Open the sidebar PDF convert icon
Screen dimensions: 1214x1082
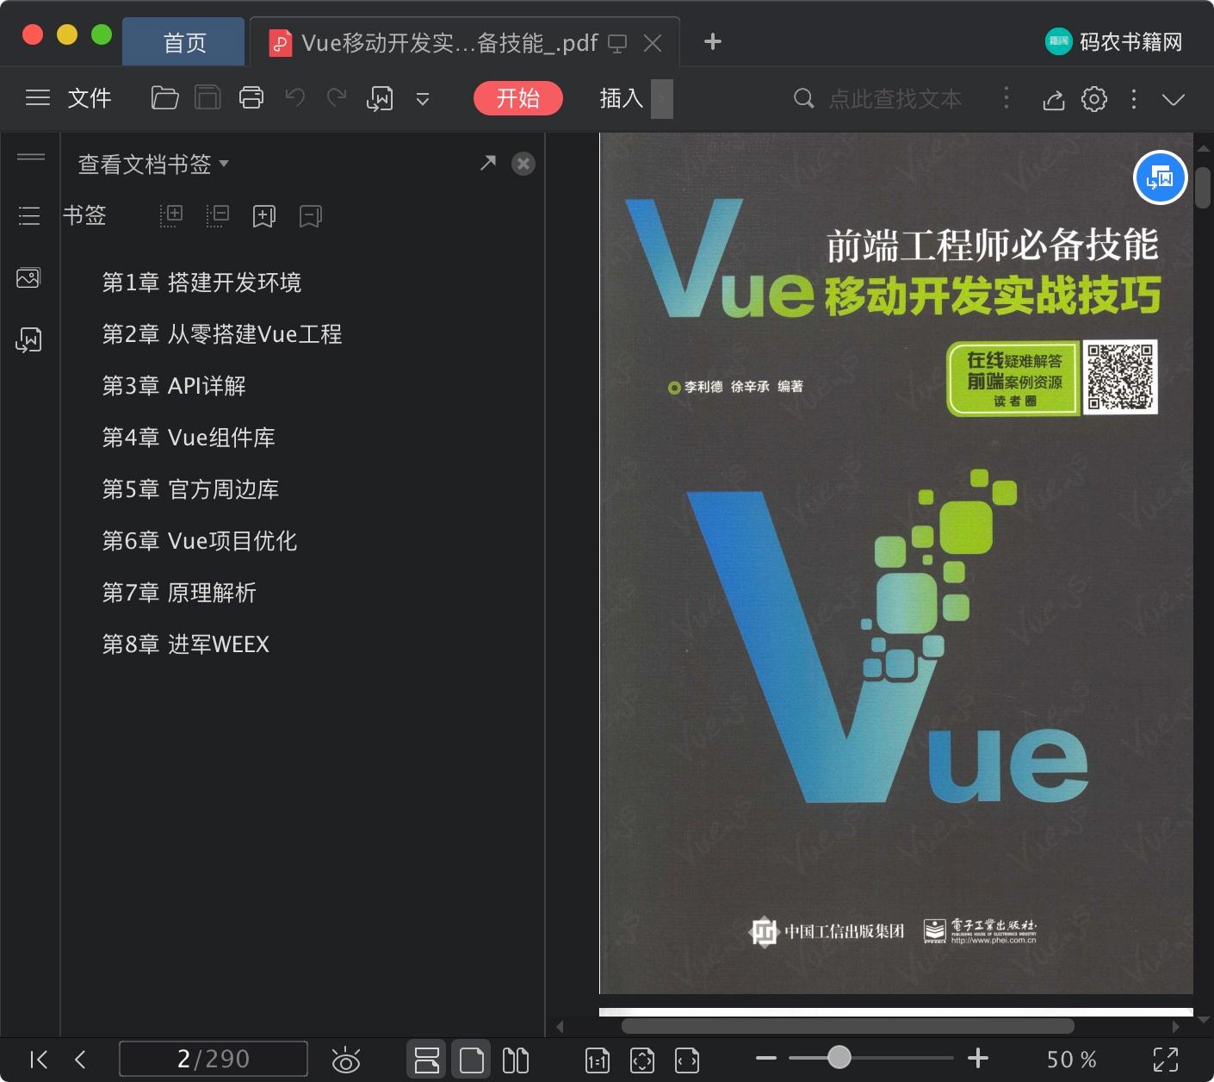point(28,340)
